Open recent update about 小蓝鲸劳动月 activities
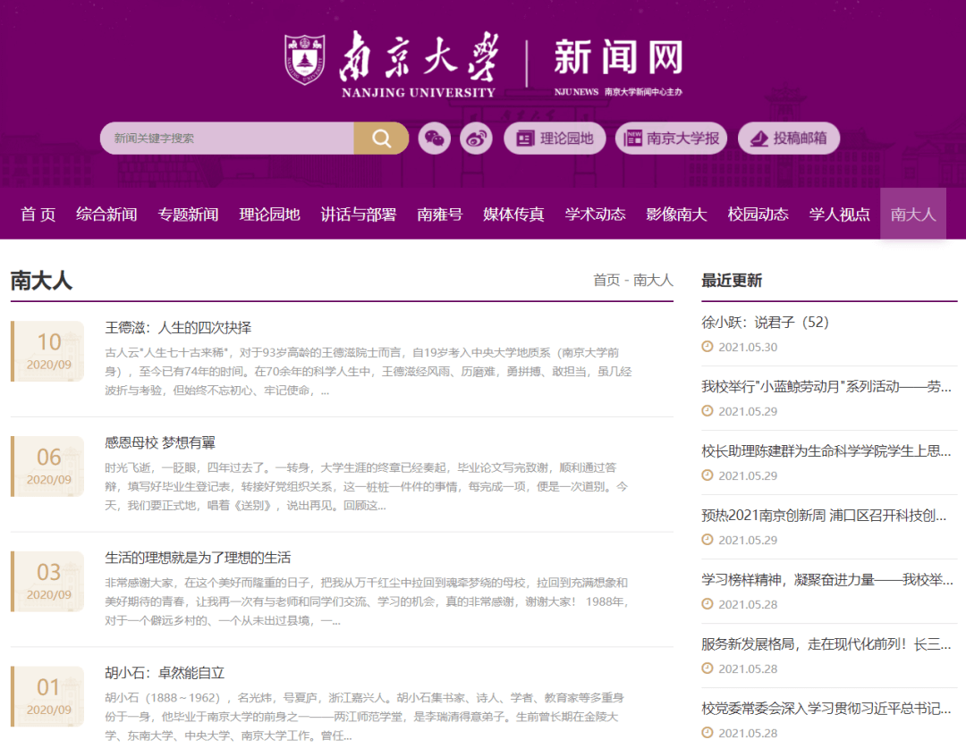 [x=826, y=387]
